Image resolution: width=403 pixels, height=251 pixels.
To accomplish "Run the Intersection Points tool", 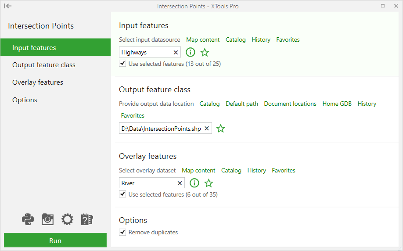I will pos(55,240).
